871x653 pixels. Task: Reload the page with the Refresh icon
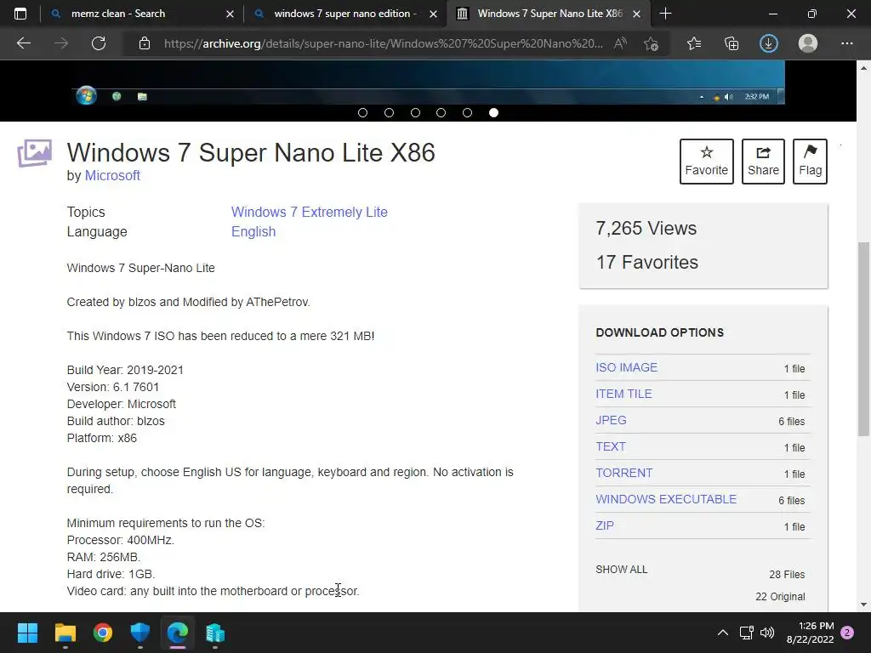click(99, 43)
